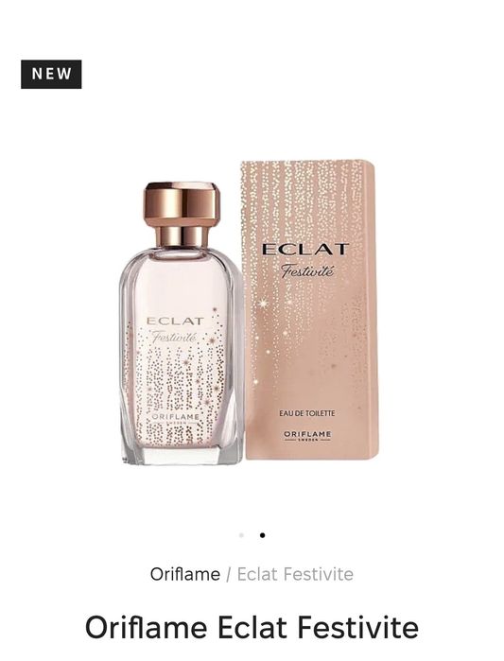Click the rose gold bottle cap
Viewport: 504px width, 661px height.
pos(182,214)
